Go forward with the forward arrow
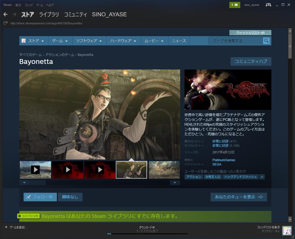Viewport: 295px width, 239px height. pos(14,14)
